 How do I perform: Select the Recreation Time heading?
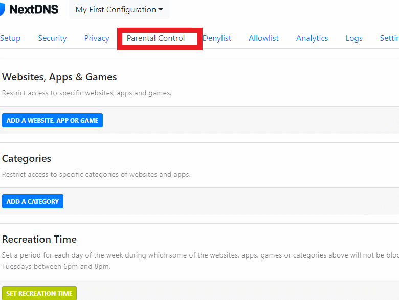39,239
